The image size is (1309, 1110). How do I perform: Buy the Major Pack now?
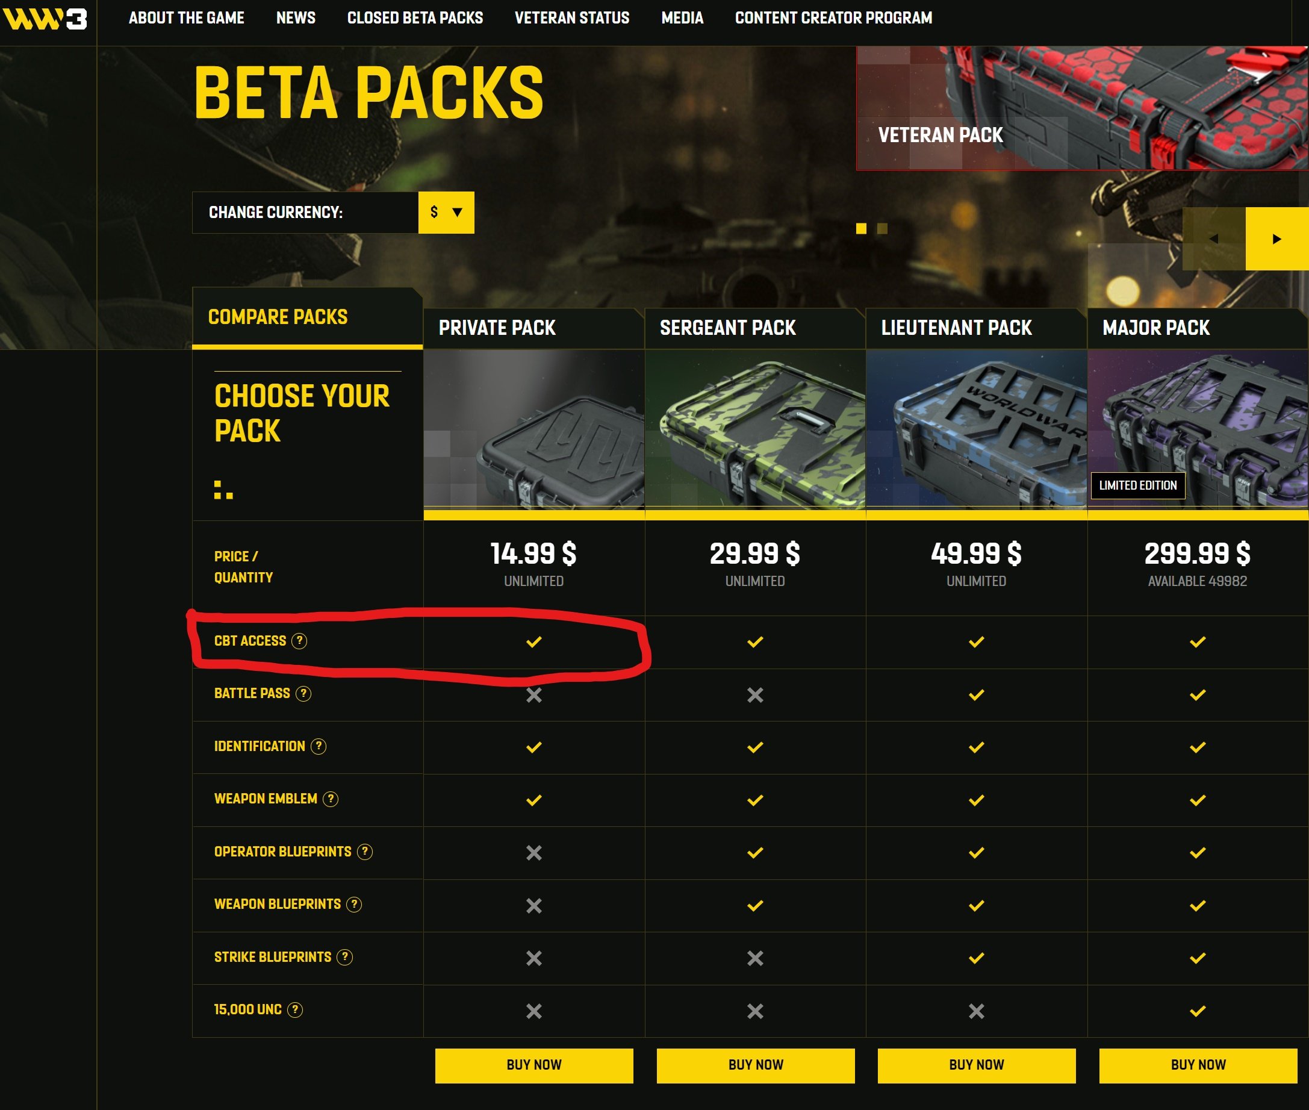[1198, 1065]
